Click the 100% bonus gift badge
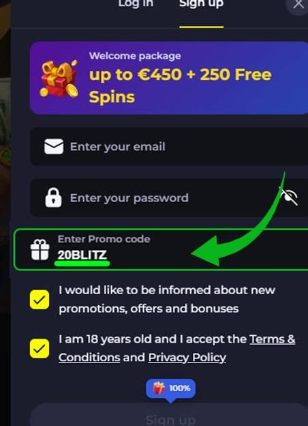Screen dimensions: 308x426 point(170,389)
